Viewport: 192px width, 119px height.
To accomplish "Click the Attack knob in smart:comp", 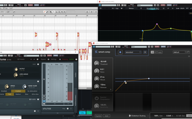I will click(97, 78).
